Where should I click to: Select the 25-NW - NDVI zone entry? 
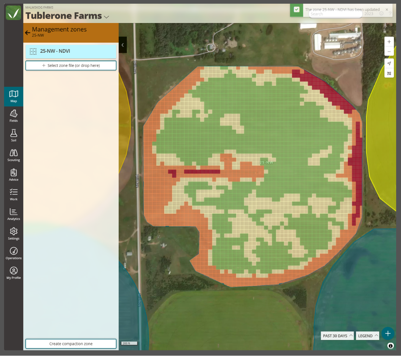(71, 52)
